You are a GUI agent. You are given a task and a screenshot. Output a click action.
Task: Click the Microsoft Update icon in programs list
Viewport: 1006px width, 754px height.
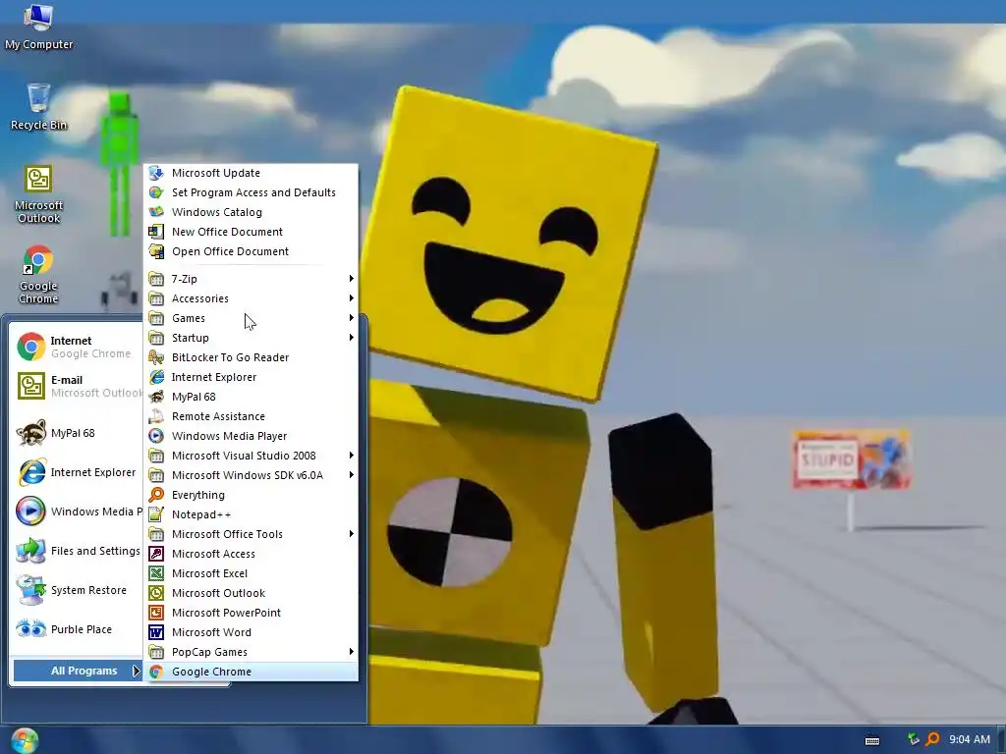point(156,173)
